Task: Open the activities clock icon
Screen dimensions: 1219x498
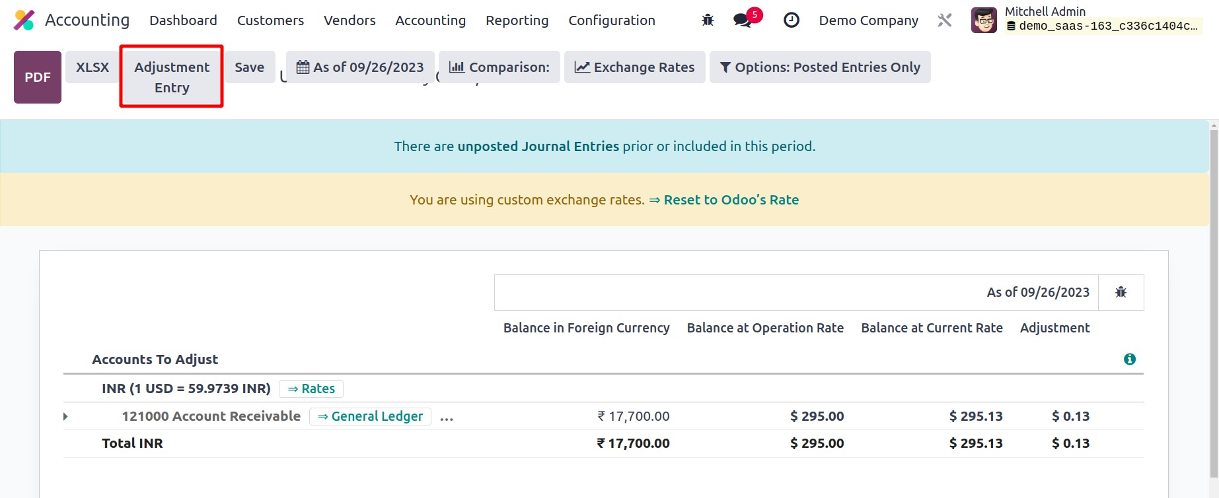Action: click(x=791, y=20)
